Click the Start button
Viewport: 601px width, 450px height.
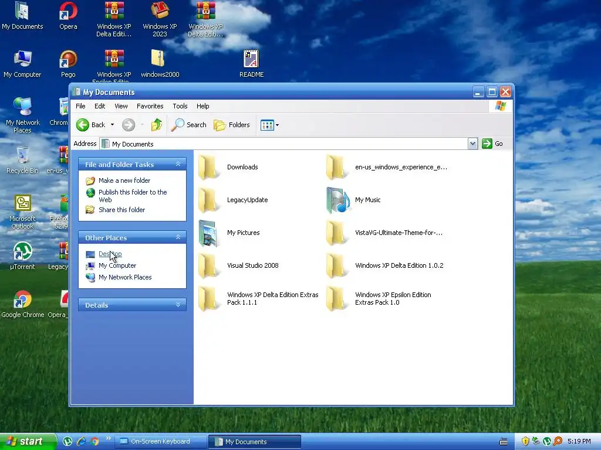point(27,441)
